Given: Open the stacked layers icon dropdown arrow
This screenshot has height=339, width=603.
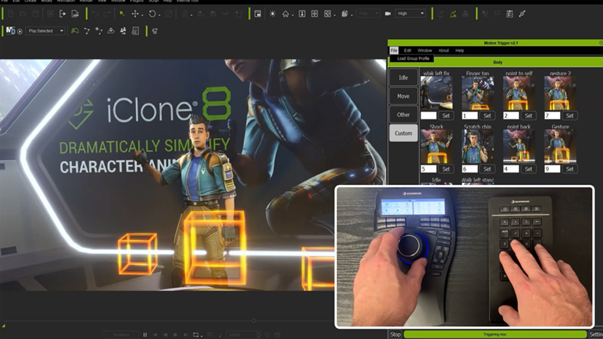Looking at the screenshot, I should 352,15.
